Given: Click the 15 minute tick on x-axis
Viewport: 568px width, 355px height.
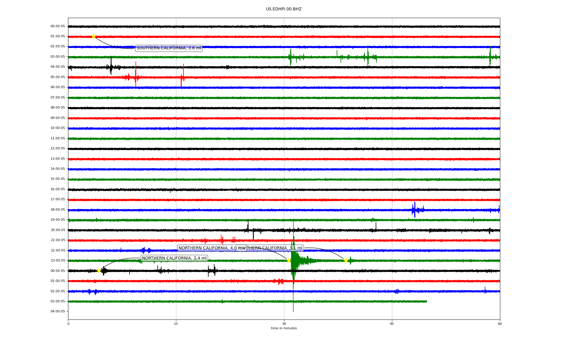Looking at the screenshot, I should 176,324.
